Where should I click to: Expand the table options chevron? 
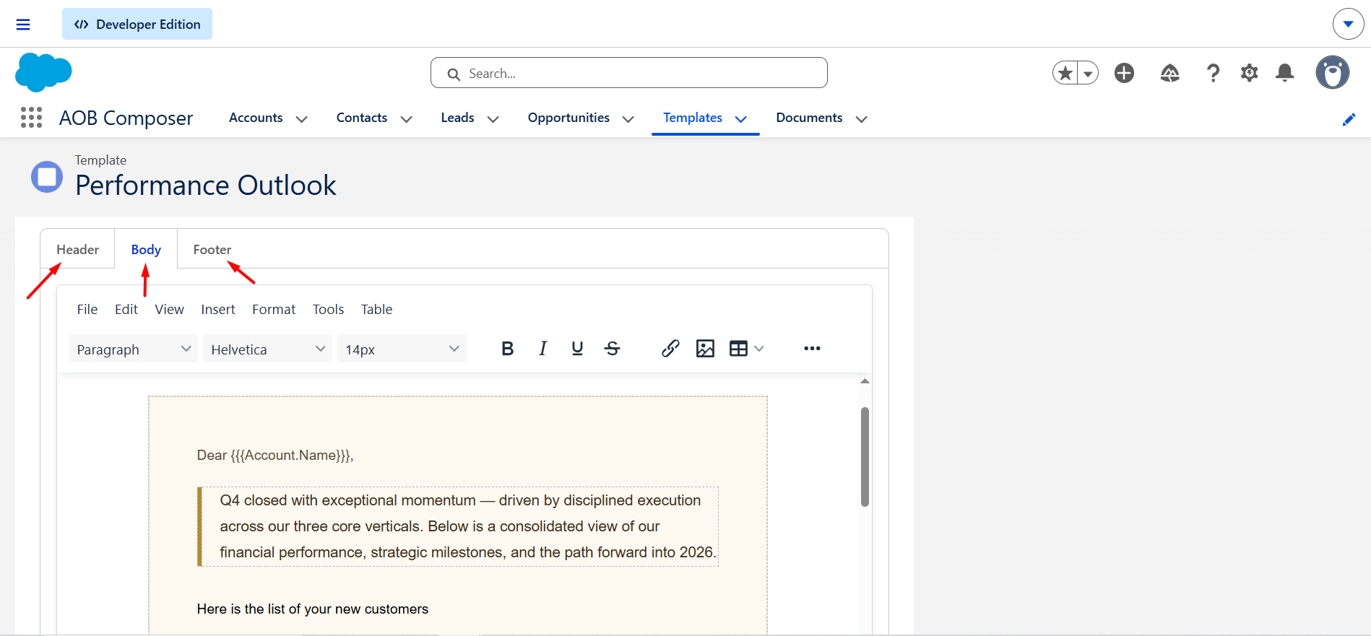coord(759,349)
